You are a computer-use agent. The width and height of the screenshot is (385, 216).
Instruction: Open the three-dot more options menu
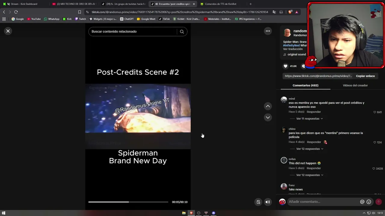pos(268,31)
